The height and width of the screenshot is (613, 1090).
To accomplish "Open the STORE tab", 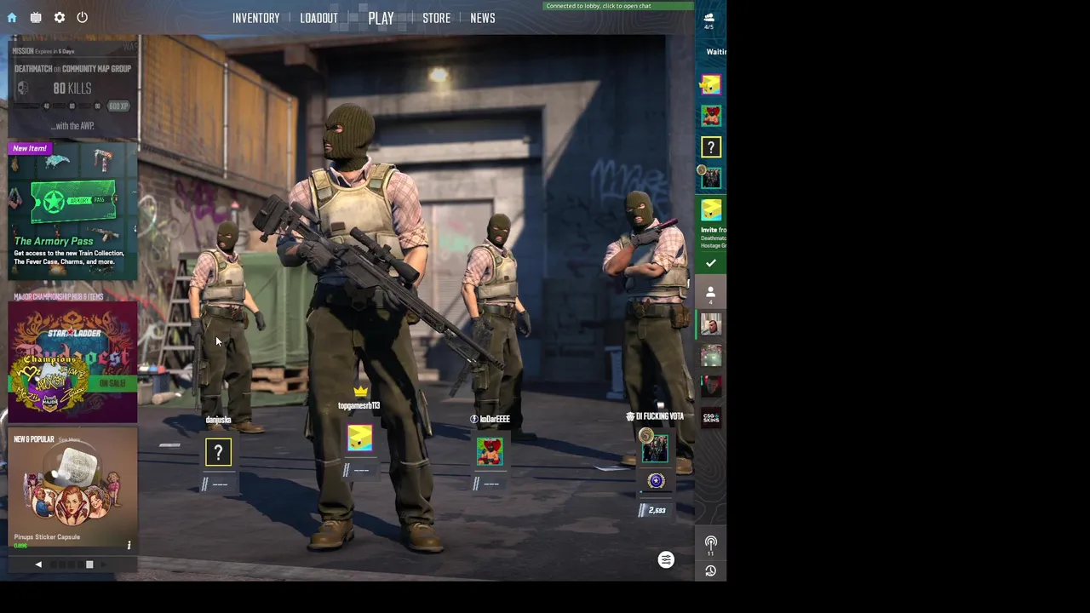I will click(x=436, y=18).
